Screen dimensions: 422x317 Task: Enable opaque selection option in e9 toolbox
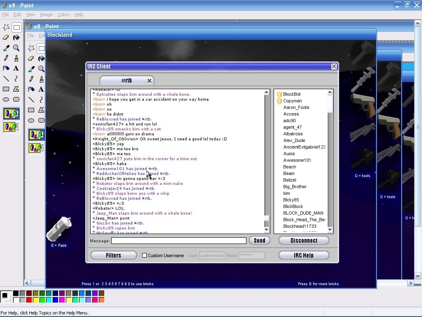tap(11, 114)
